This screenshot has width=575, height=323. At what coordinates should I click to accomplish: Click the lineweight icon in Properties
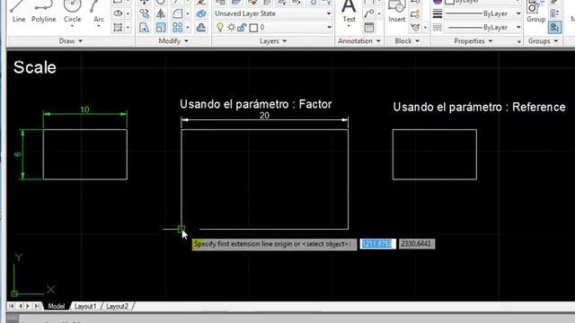[438, 14]
